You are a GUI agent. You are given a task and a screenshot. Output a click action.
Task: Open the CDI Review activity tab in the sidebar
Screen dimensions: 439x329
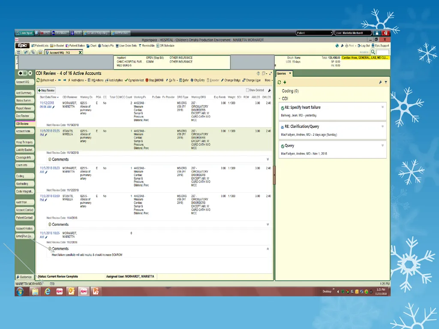[25, 124]
